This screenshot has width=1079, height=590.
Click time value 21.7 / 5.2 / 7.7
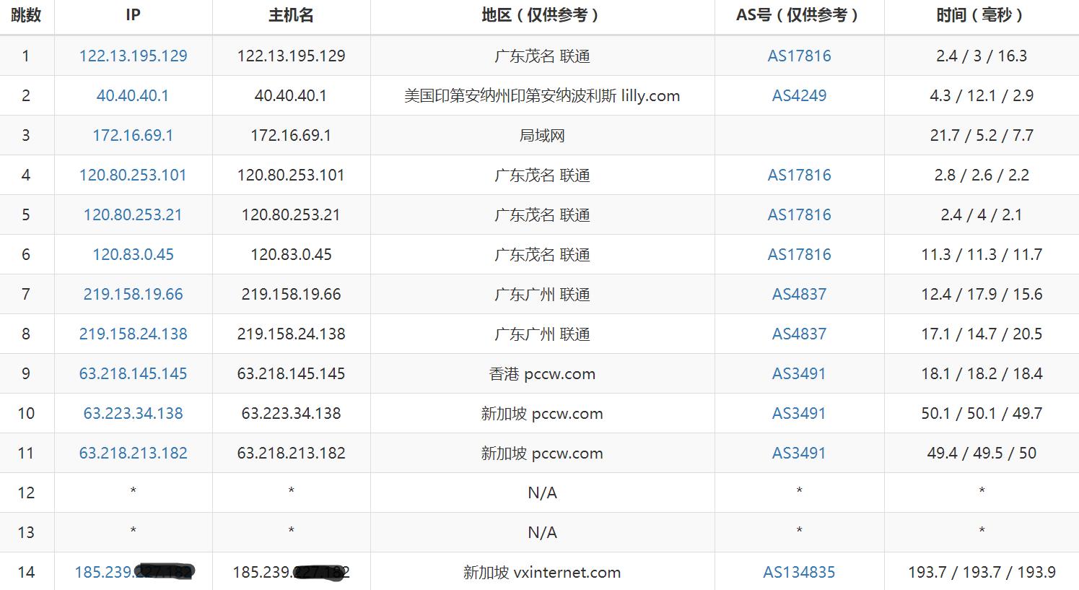point(982,136)
